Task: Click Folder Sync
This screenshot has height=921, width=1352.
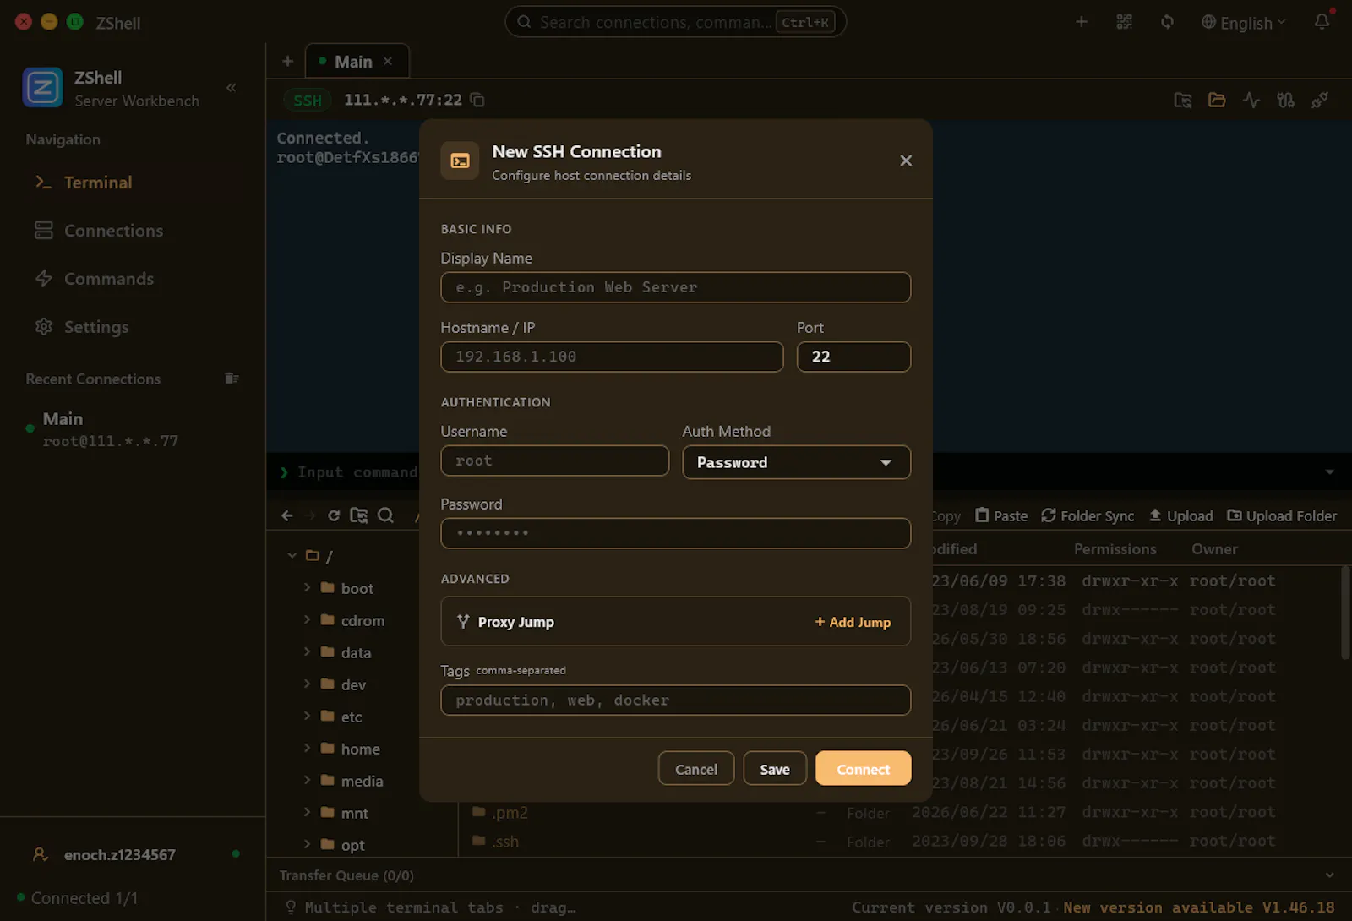Action: [1088, 516]
